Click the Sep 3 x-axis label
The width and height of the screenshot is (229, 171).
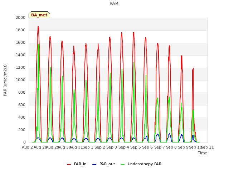click(112, 147)
